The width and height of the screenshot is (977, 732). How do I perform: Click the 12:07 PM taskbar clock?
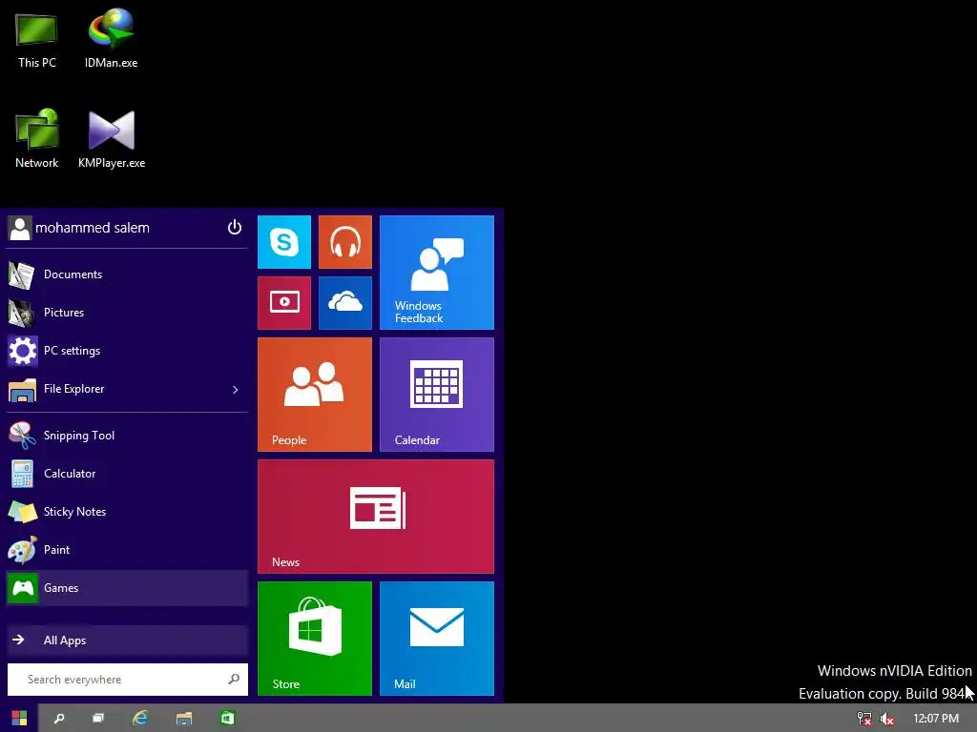click(936, 719)
